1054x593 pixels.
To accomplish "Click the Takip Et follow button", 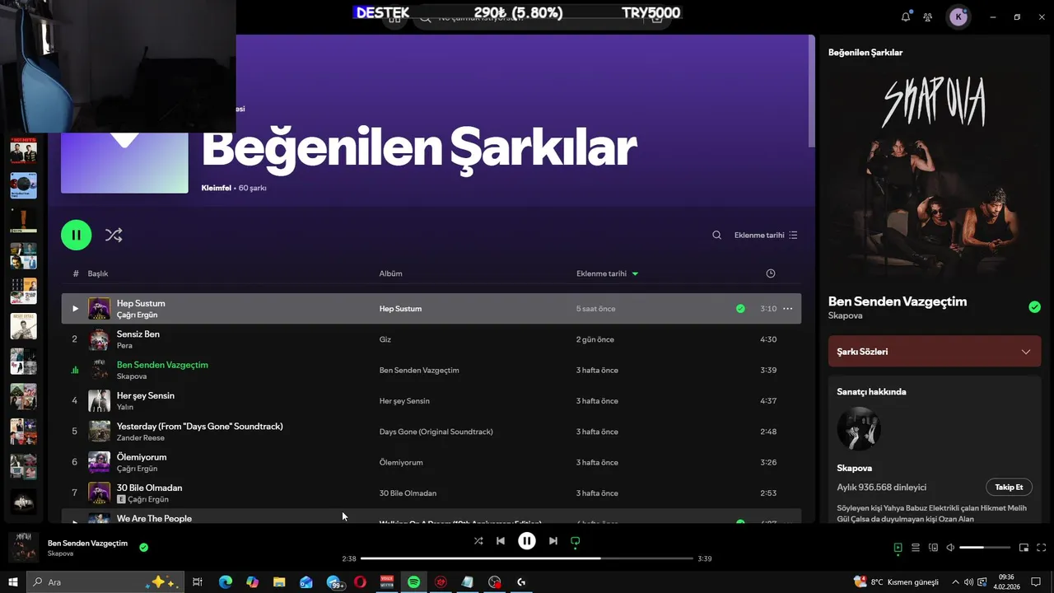I will 1009,487.
